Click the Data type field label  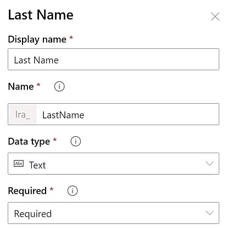tap(29, 142)
